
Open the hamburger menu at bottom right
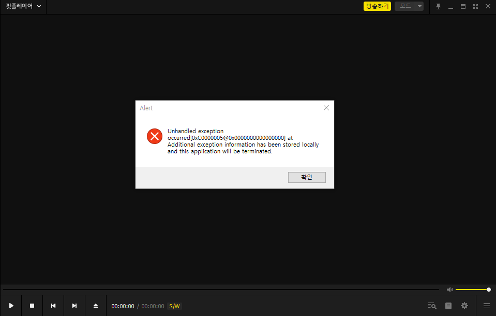pyautogui.click(x=487, y=306)
